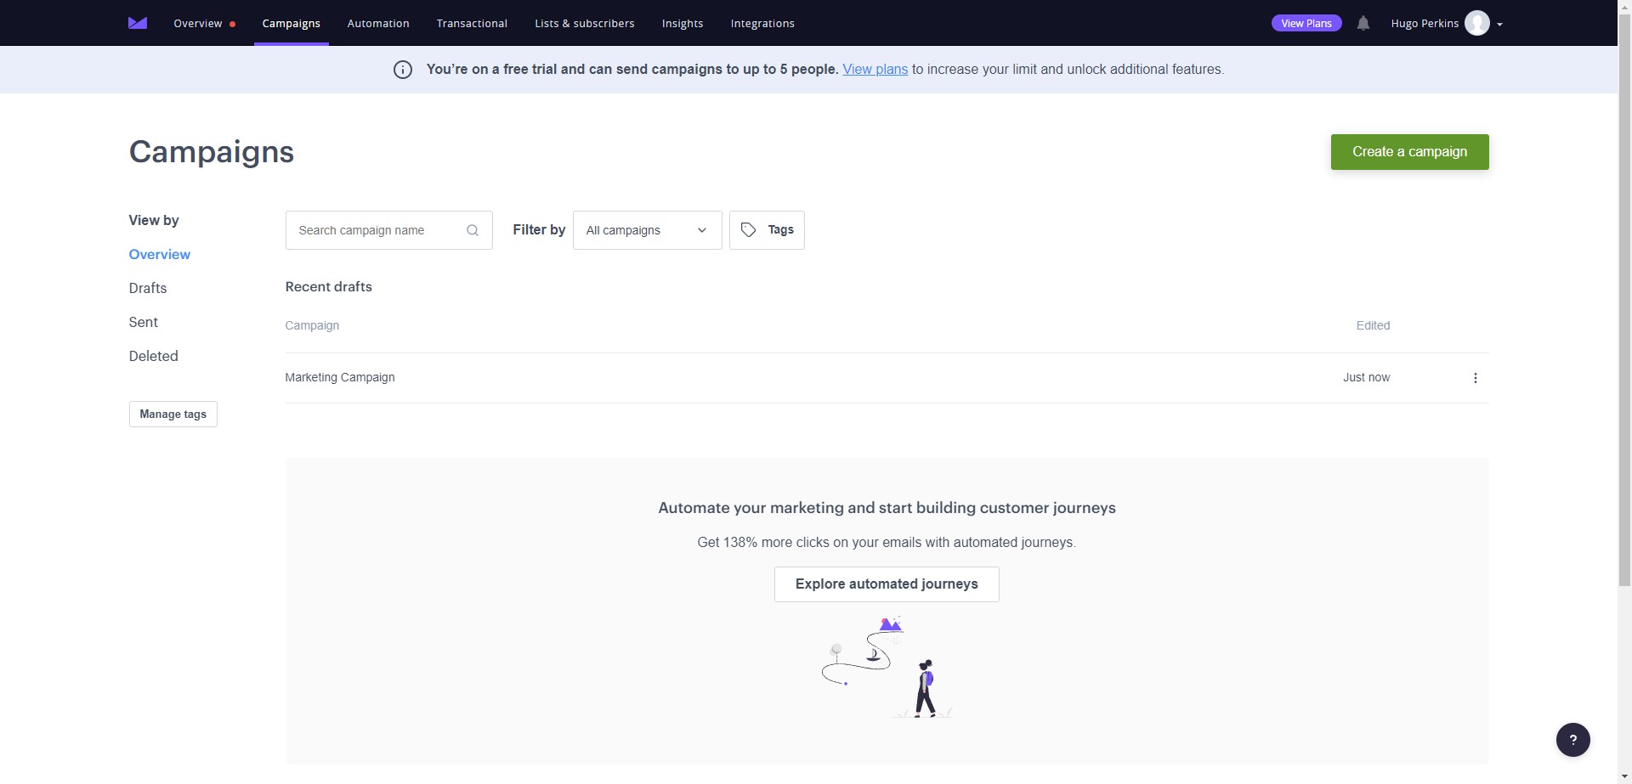The image size is (1632, 784).
Task: Open the three-dot menu for Marketing Campaign
Action: pos(1476,378)
